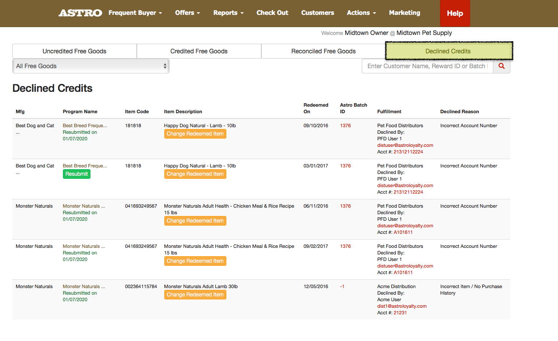This screenshot has width=558, height=341.
Task: Click the Redeemed On column header
Action: pos(316,108)
